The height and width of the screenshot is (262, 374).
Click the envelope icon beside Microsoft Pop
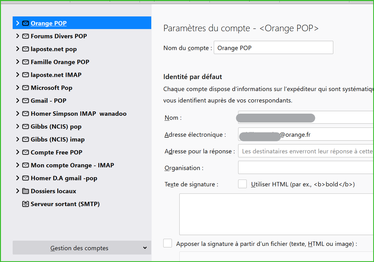tap(25, 88)
